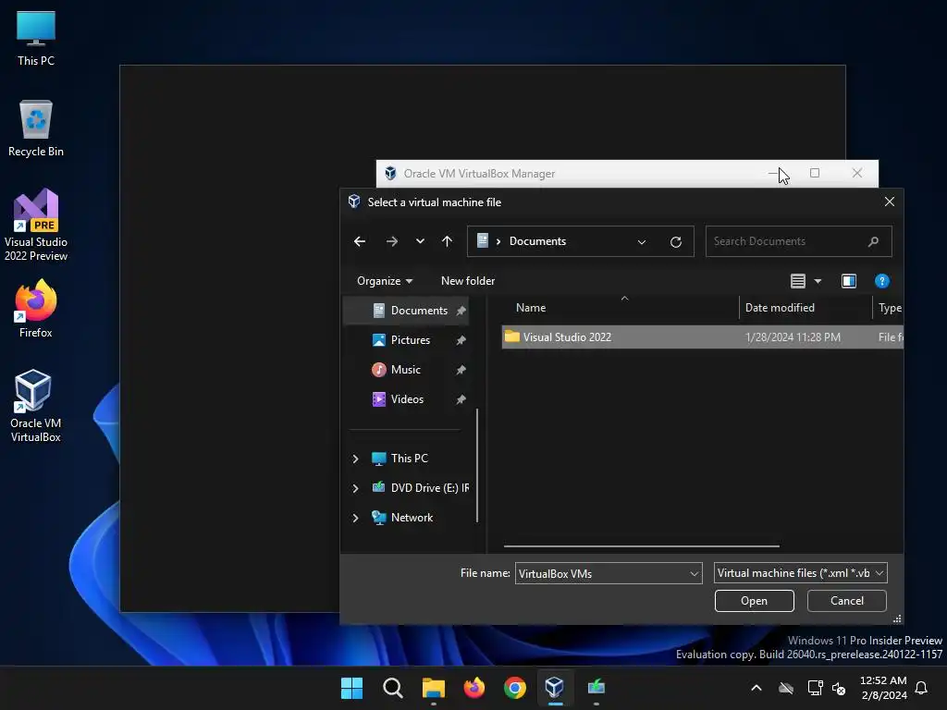Open File Explorer from the taskbar
Image resolution: width=947 pixels, height=710 pixels.
433,688
